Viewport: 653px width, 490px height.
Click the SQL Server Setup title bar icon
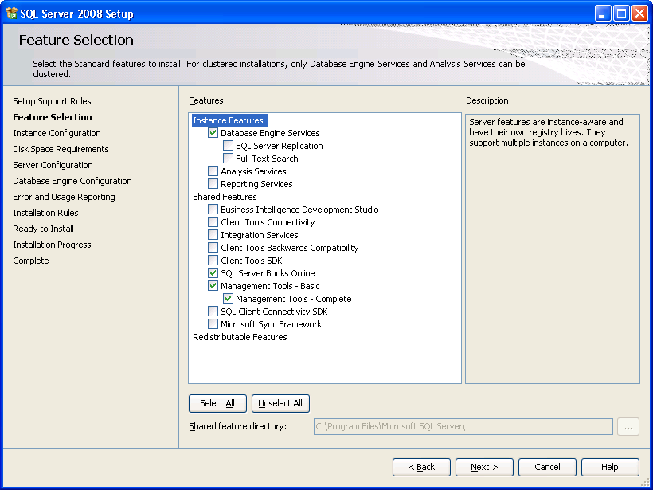[x=11, y=14]
